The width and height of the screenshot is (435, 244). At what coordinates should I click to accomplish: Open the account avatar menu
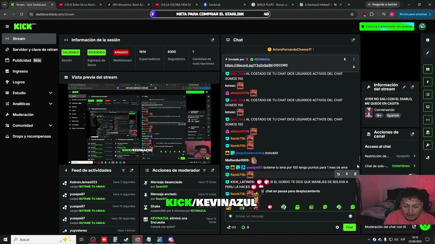[x=422, y=26]
